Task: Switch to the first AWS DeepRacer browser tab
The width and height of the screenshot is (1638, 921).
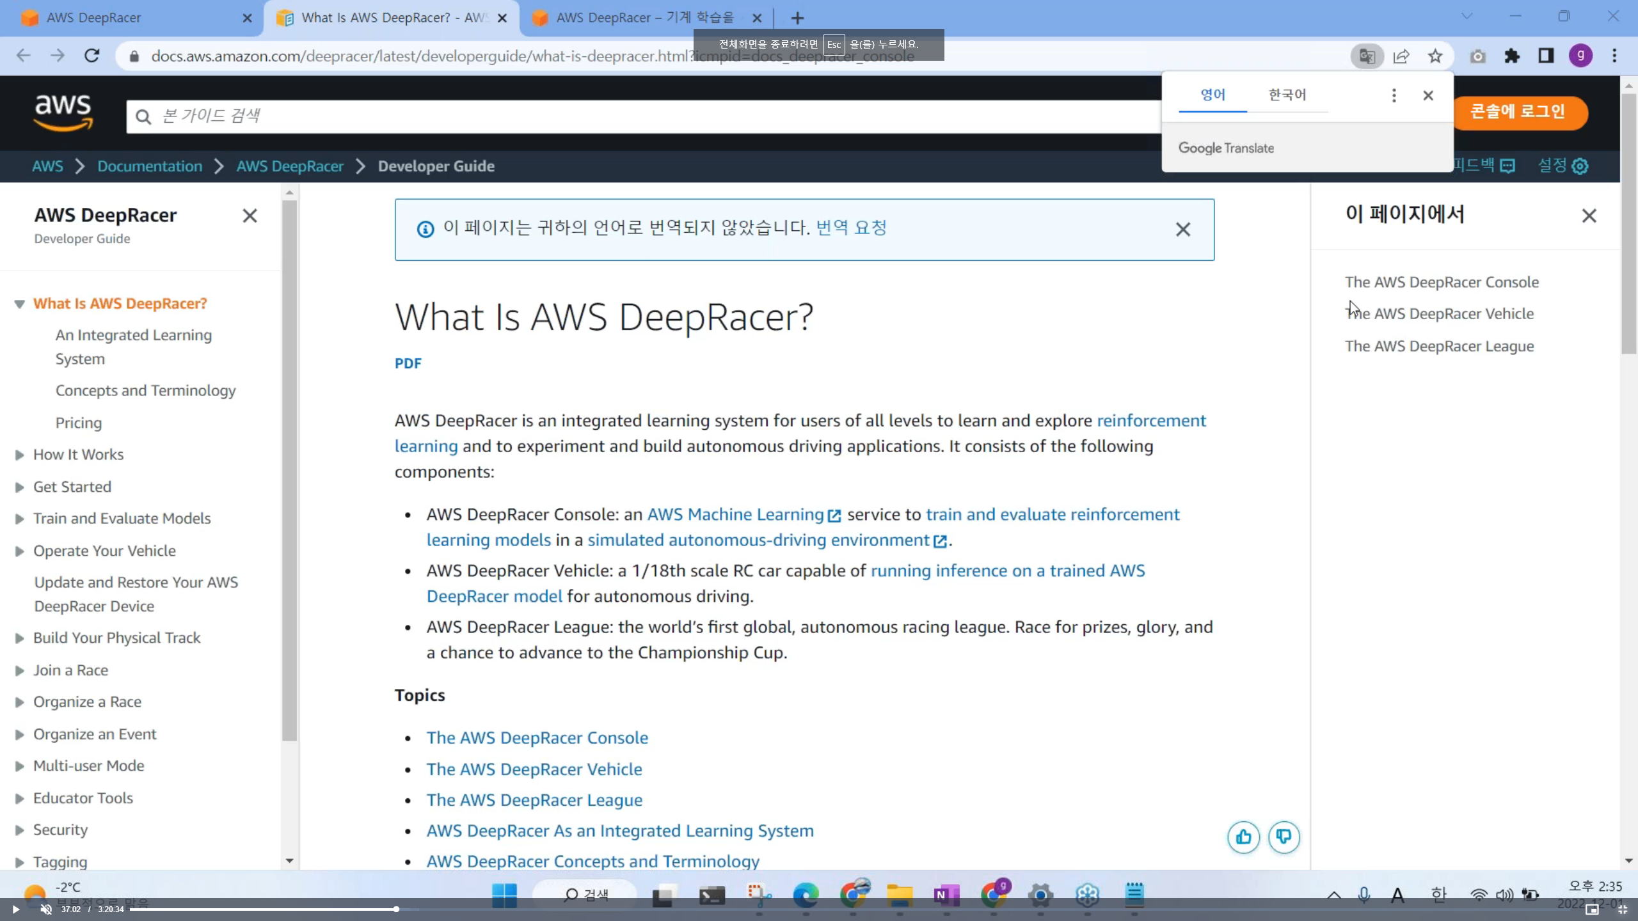Action: (x=128, y=18)
